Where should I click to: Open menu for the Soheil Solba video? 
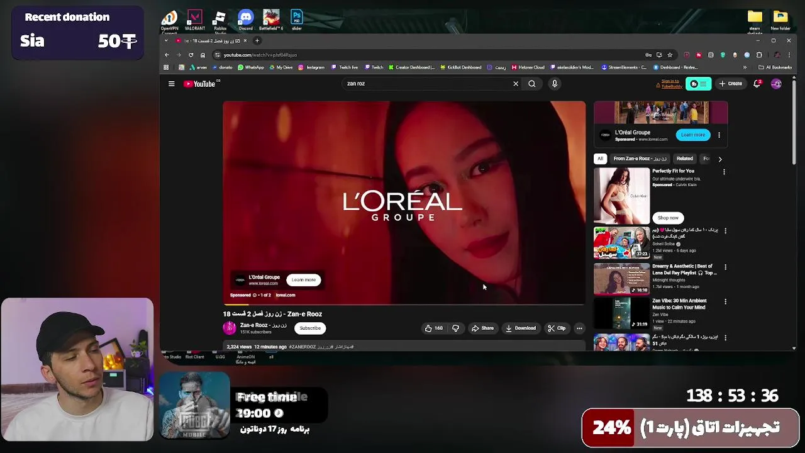[725, 231]
